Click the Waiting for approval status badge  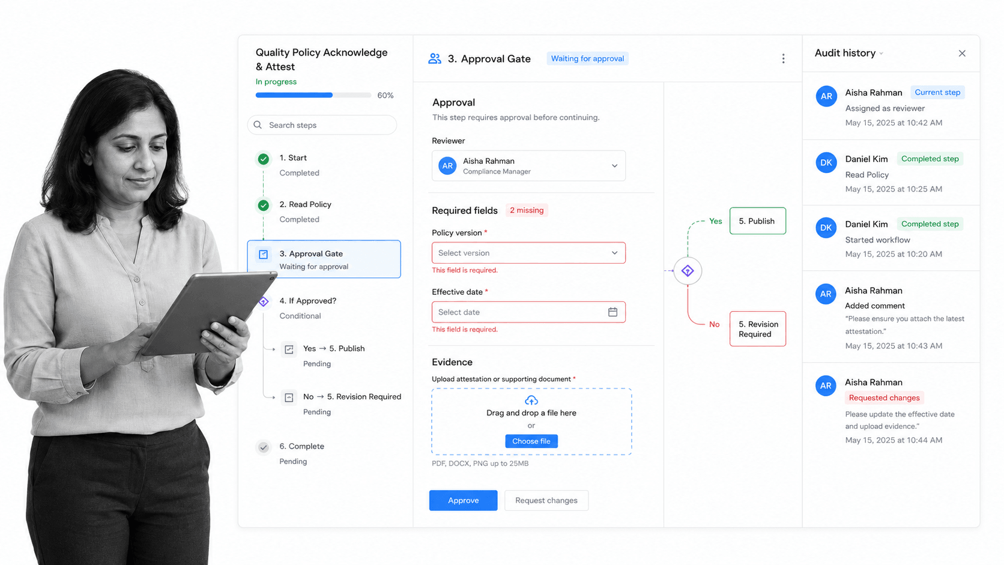(587, 59)
